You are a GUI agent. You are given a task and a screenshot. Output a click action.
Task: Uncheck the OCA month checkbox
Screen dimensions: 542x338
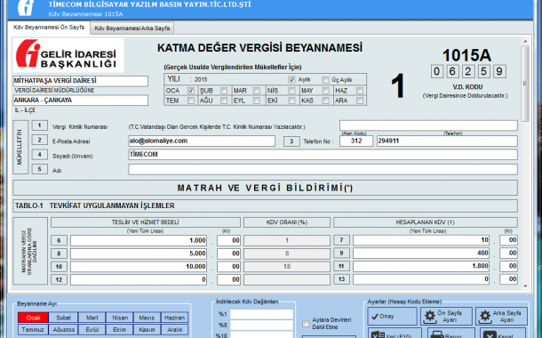click(191, 91)
